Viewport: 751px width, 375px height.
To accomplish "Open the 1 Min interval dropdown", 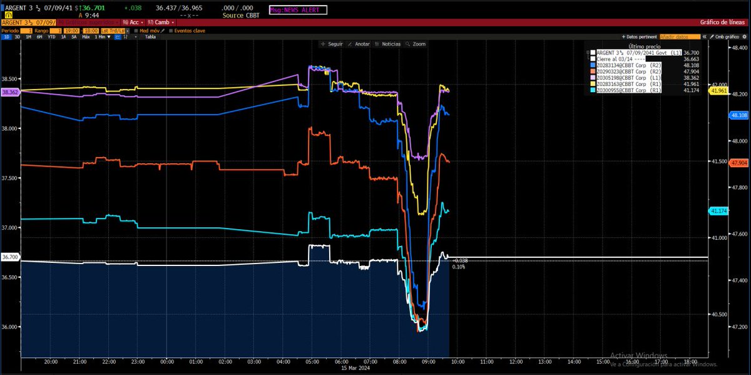I will tap(102, 37).
